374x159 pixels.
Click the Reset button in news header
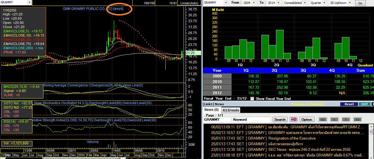pyautogui.click(x=349, y=104)
